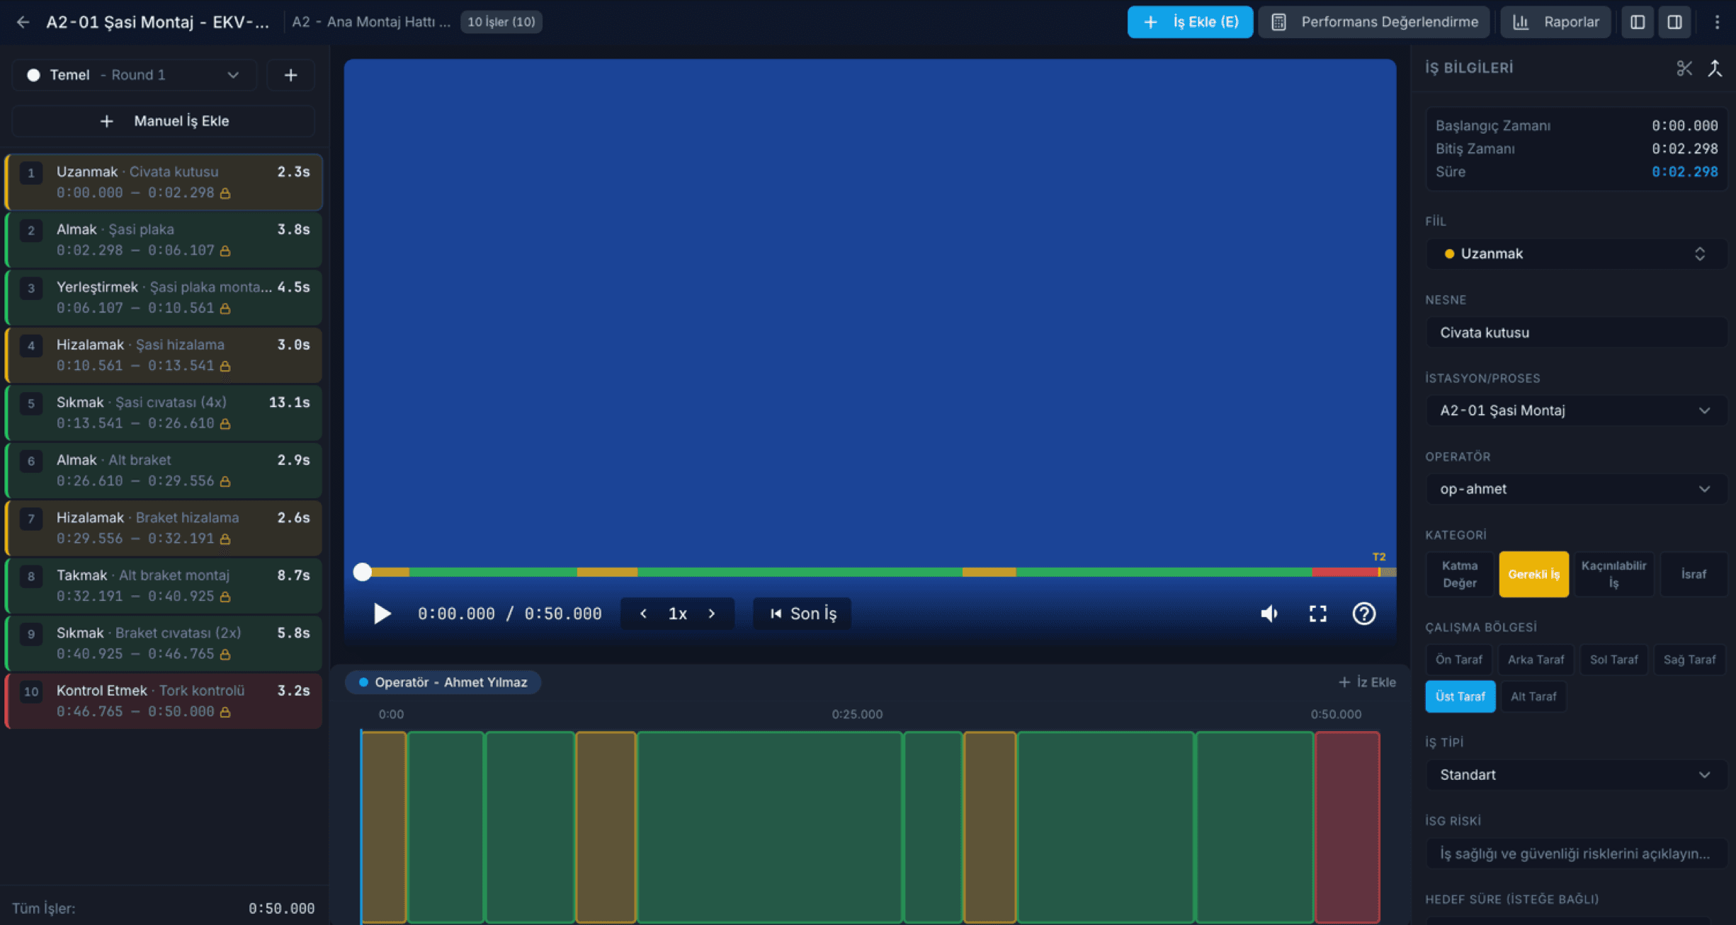
Task: Open the help question mark icon
Action: coord(1363,614)
